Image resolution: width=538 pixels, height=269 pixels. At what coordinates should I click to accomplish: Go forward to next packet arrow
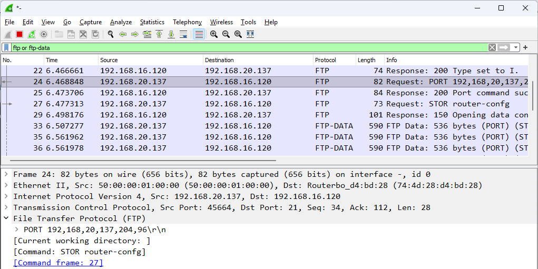pyautogui.click(x=134, y=34)
